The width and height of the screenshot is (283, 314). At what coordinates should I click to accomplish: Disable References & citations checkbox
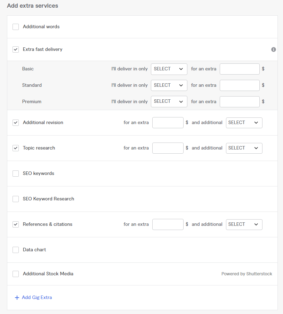(x=16, y=224)
